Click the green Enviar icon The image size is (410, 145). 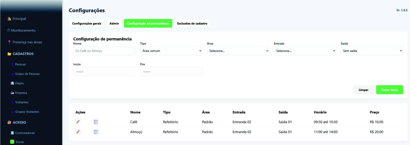(x=12, y=142)
